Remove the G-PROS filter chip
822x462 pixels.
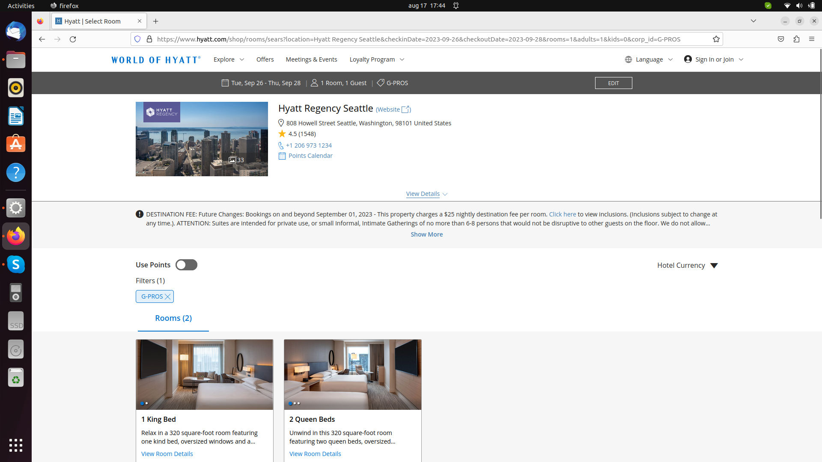[167, 296]
